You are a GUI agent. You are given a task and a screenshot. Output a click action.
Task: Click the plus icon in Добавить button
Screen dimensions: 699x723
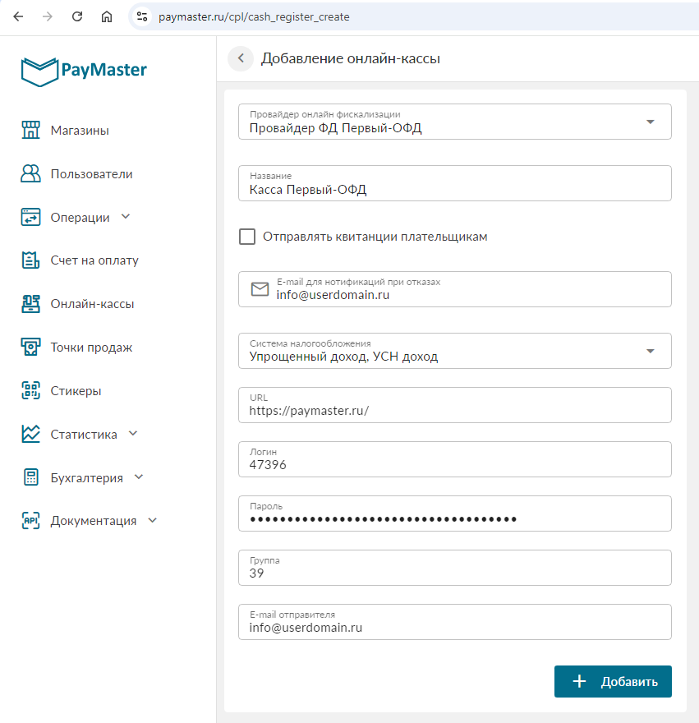(x=579, y=681)
